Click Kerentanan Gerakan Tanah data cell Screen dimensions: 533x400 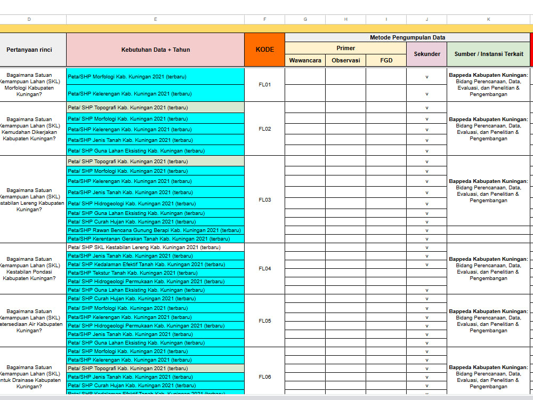click(155, 239)
